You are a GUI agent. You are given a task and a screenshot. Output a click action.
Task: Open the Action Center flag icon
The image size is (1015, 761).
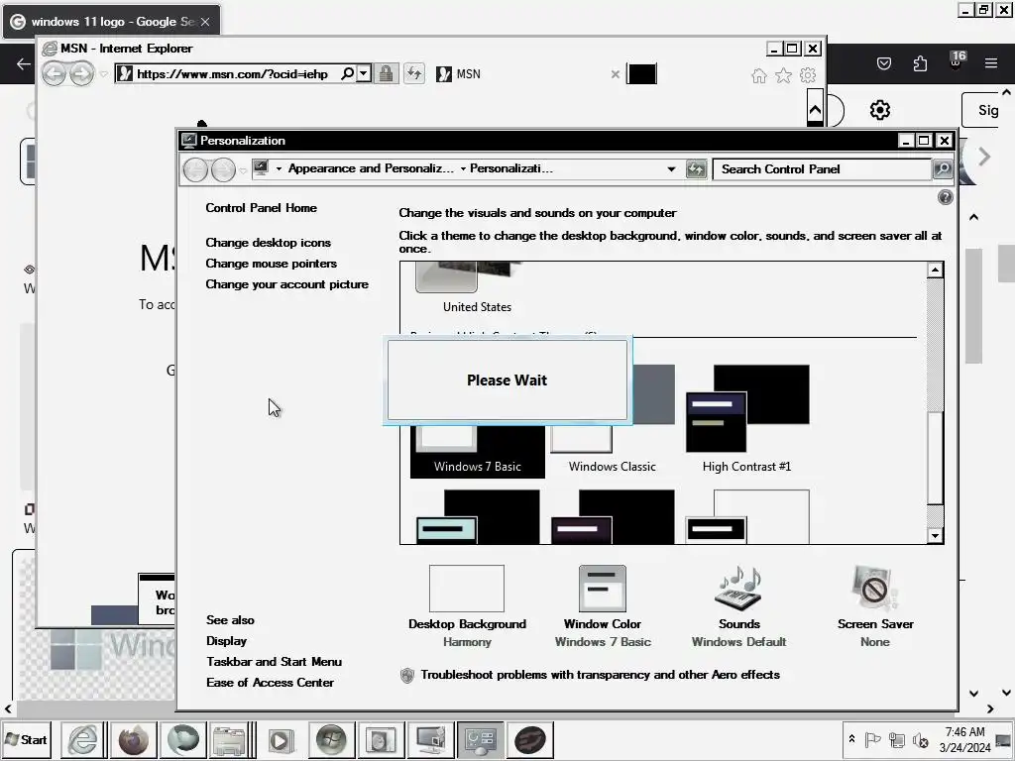click(x=872, y=739)
